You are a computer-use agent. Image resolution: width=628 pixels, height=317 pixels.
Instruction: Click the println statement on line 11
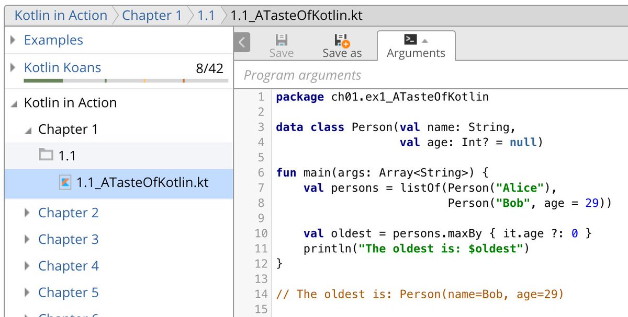(x=417, y=249)
